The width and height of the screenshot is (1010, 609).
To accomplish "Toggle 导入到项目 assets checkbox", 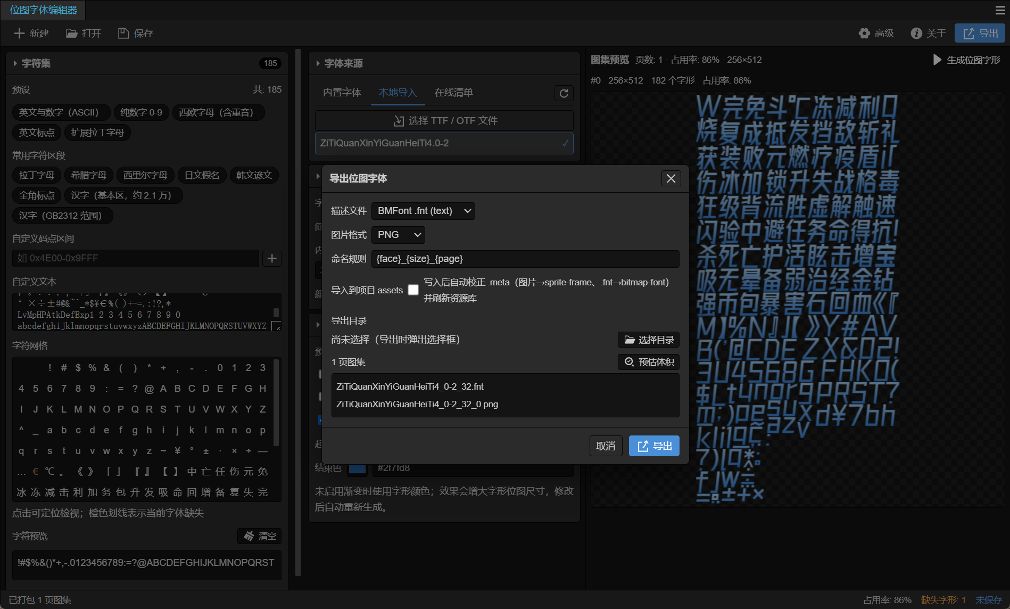I will coord(413,290).
